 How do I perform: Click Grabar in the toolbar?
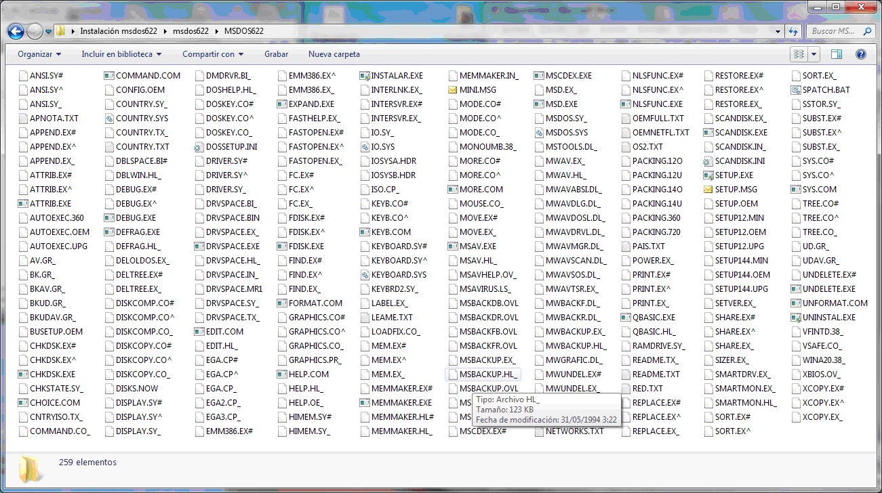(x=276, y=54)
